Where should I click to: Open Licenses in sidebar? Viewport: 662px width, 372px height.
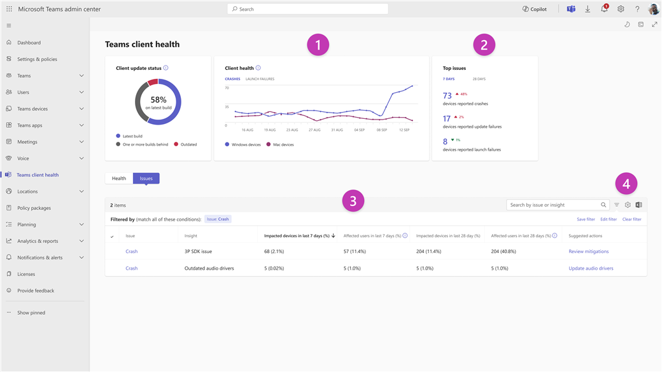(26, 274)
